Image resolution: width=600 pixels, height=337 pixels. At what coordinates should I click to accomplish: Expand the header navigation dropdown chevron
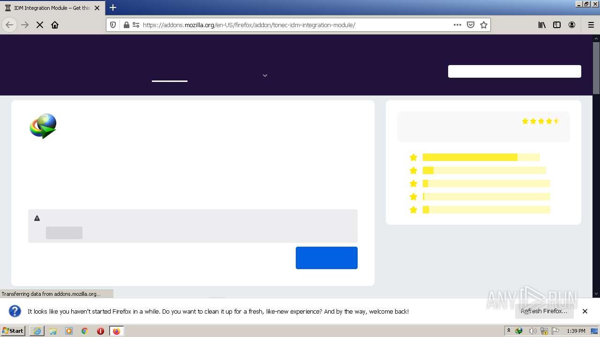[x=265, y=75]
